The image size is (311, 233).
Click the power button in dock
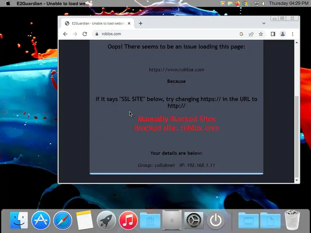[216, 220]
